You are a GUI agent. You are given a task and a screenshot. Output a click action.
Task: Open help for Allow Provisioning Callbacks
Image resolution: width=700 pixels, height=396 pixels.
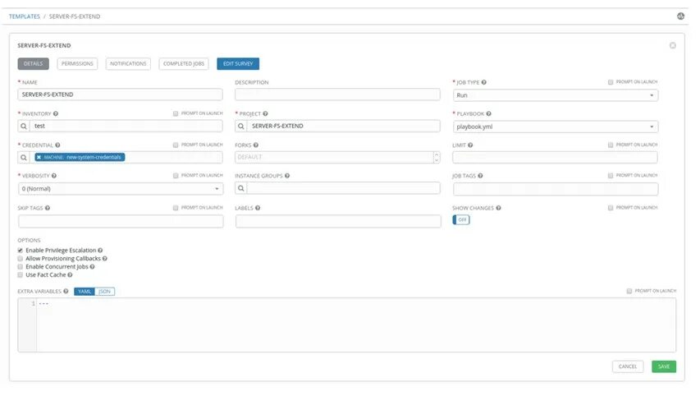tap(105, 258)
